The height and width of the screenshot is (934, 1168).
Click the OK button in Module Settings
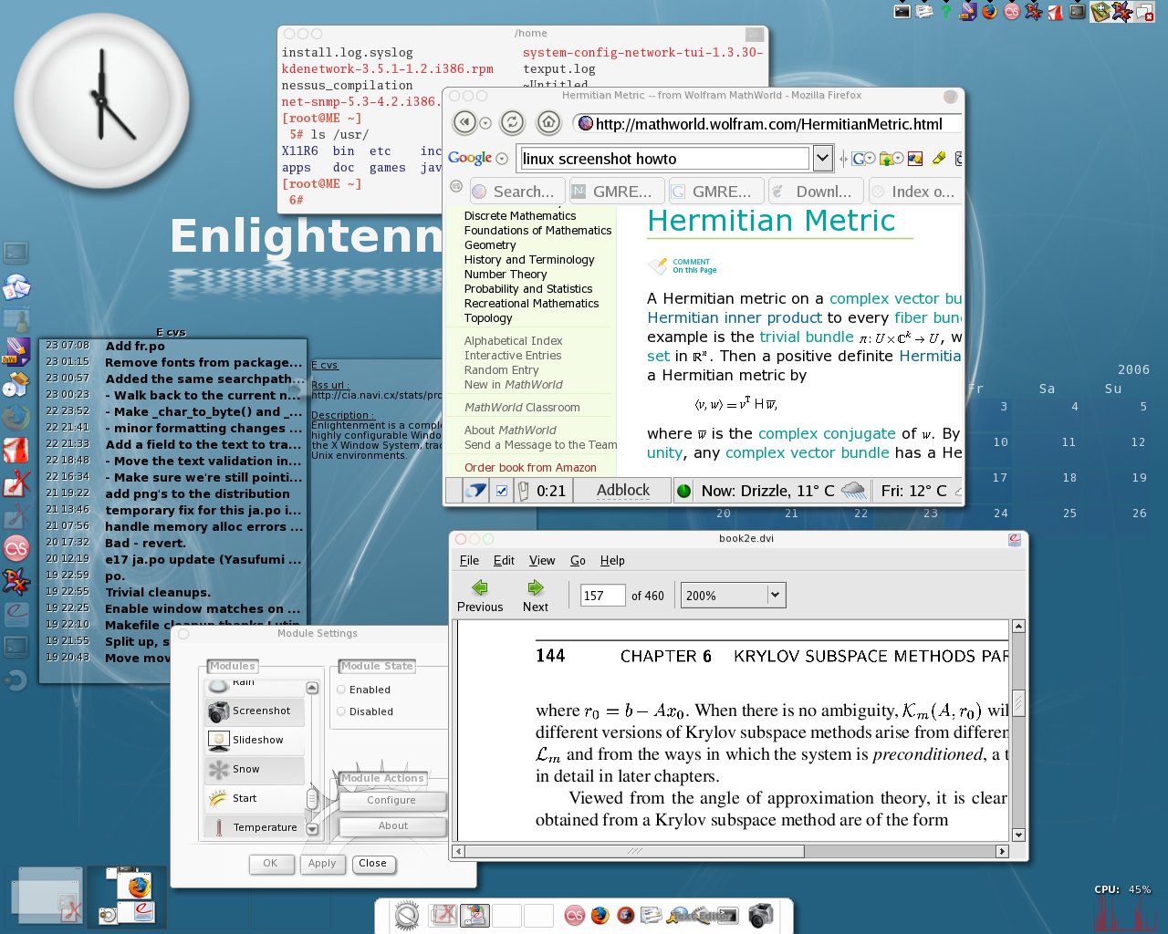[x=270, y=863]
